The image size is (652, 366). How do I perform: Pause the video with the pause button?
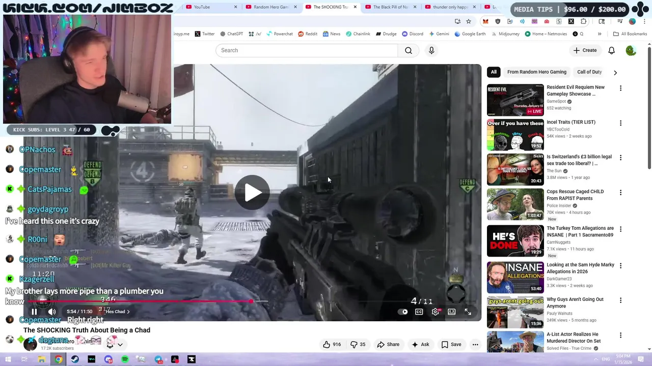pos(34,312)
